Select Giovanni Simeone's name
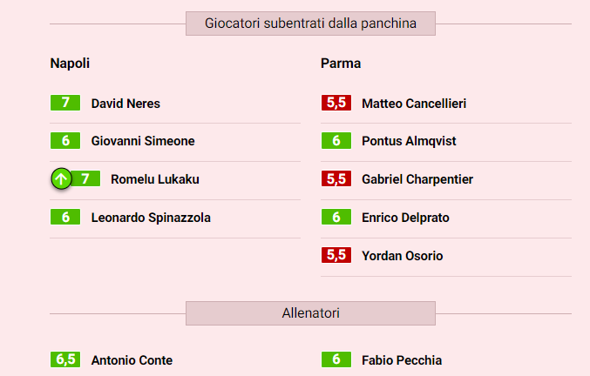This screenshot has height=376, width=590. point(143,142)
